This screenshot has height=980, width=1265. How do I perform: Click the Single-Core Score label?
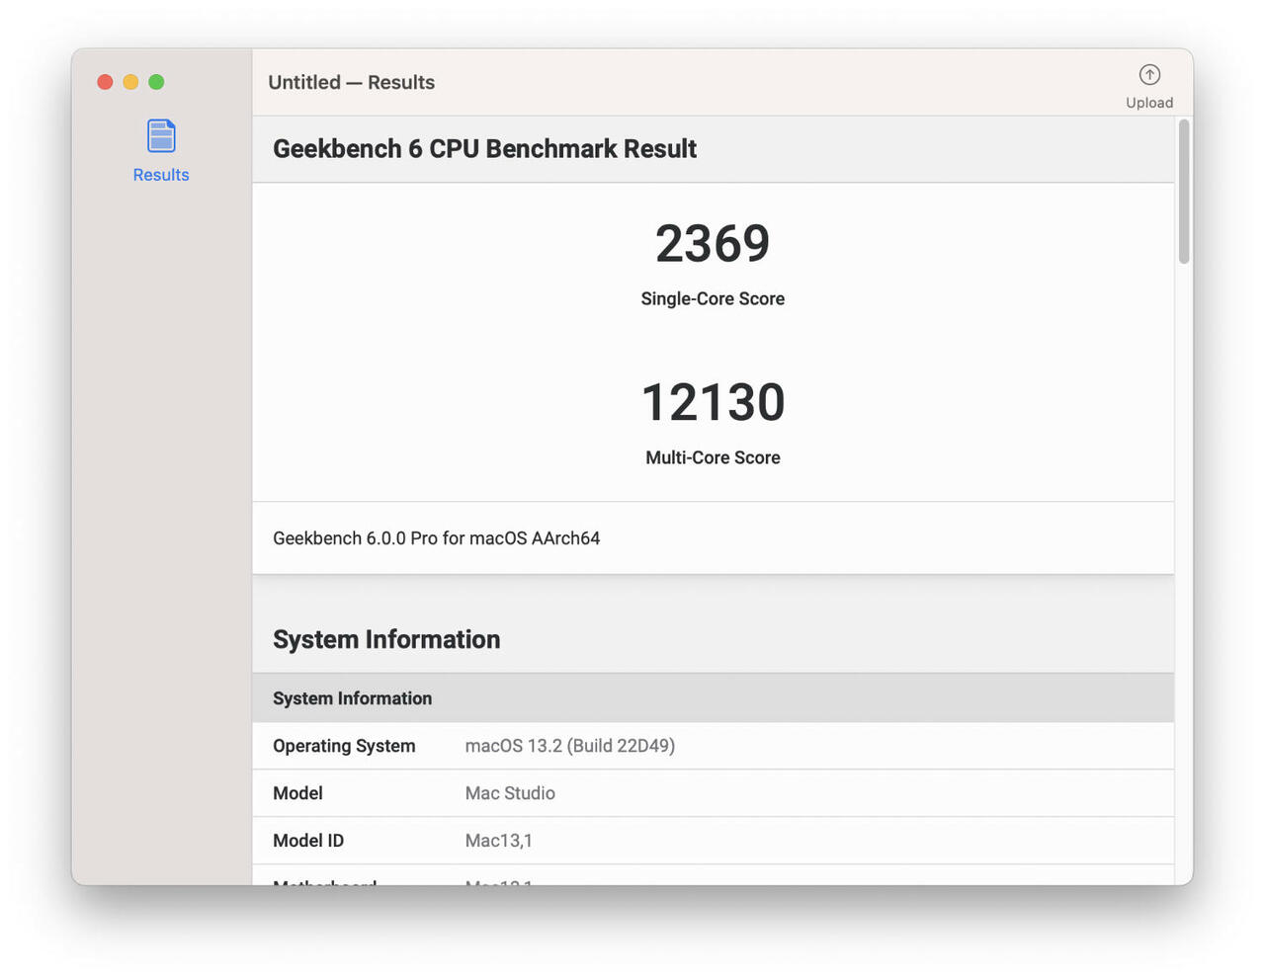(713, 298)
